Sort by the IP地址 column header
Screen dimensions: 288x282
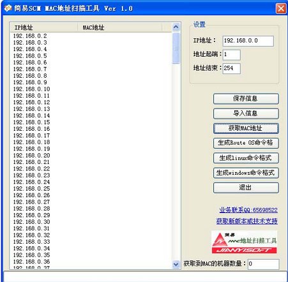tap(43, 27)
